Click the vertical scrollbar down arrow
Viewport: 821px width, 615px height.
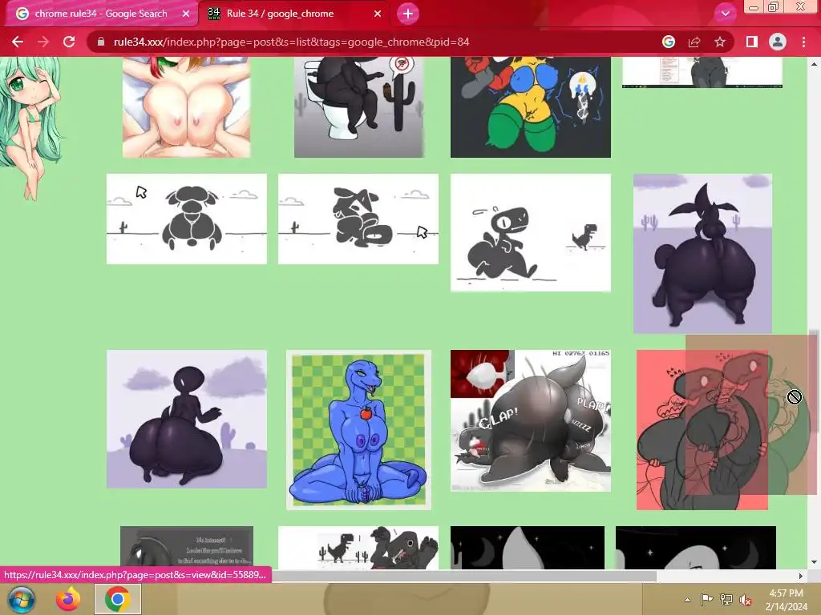814,562
